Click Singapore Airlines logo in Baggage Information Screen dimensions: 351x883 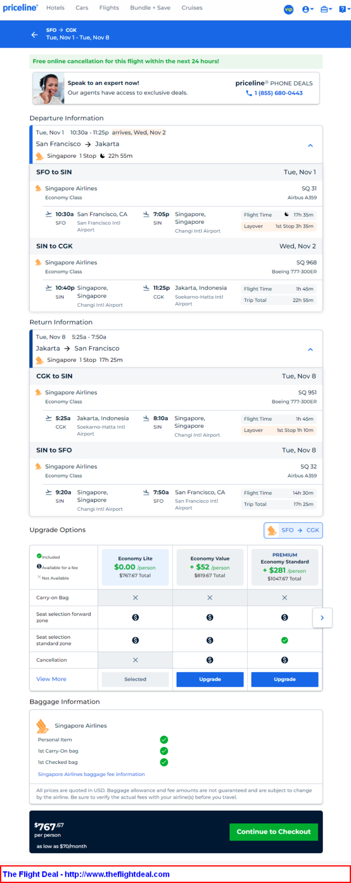pyautogui.click(x=42, y=726)
